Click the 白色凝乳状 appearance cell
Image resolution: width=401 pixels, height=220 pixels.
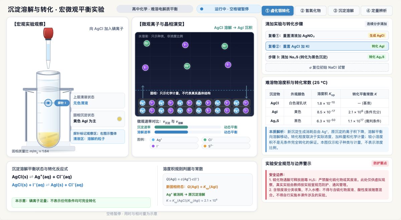pyautogui.click(x=297, y=103)
